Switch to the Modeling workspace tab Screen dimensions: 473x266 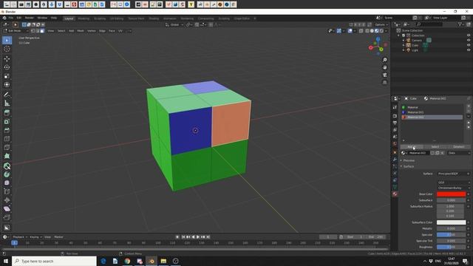coord(84,18)
